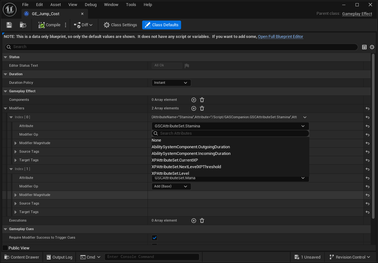Open details view settings gear icon
Viewport: 378px width, 263px height.
coord(372,47)
